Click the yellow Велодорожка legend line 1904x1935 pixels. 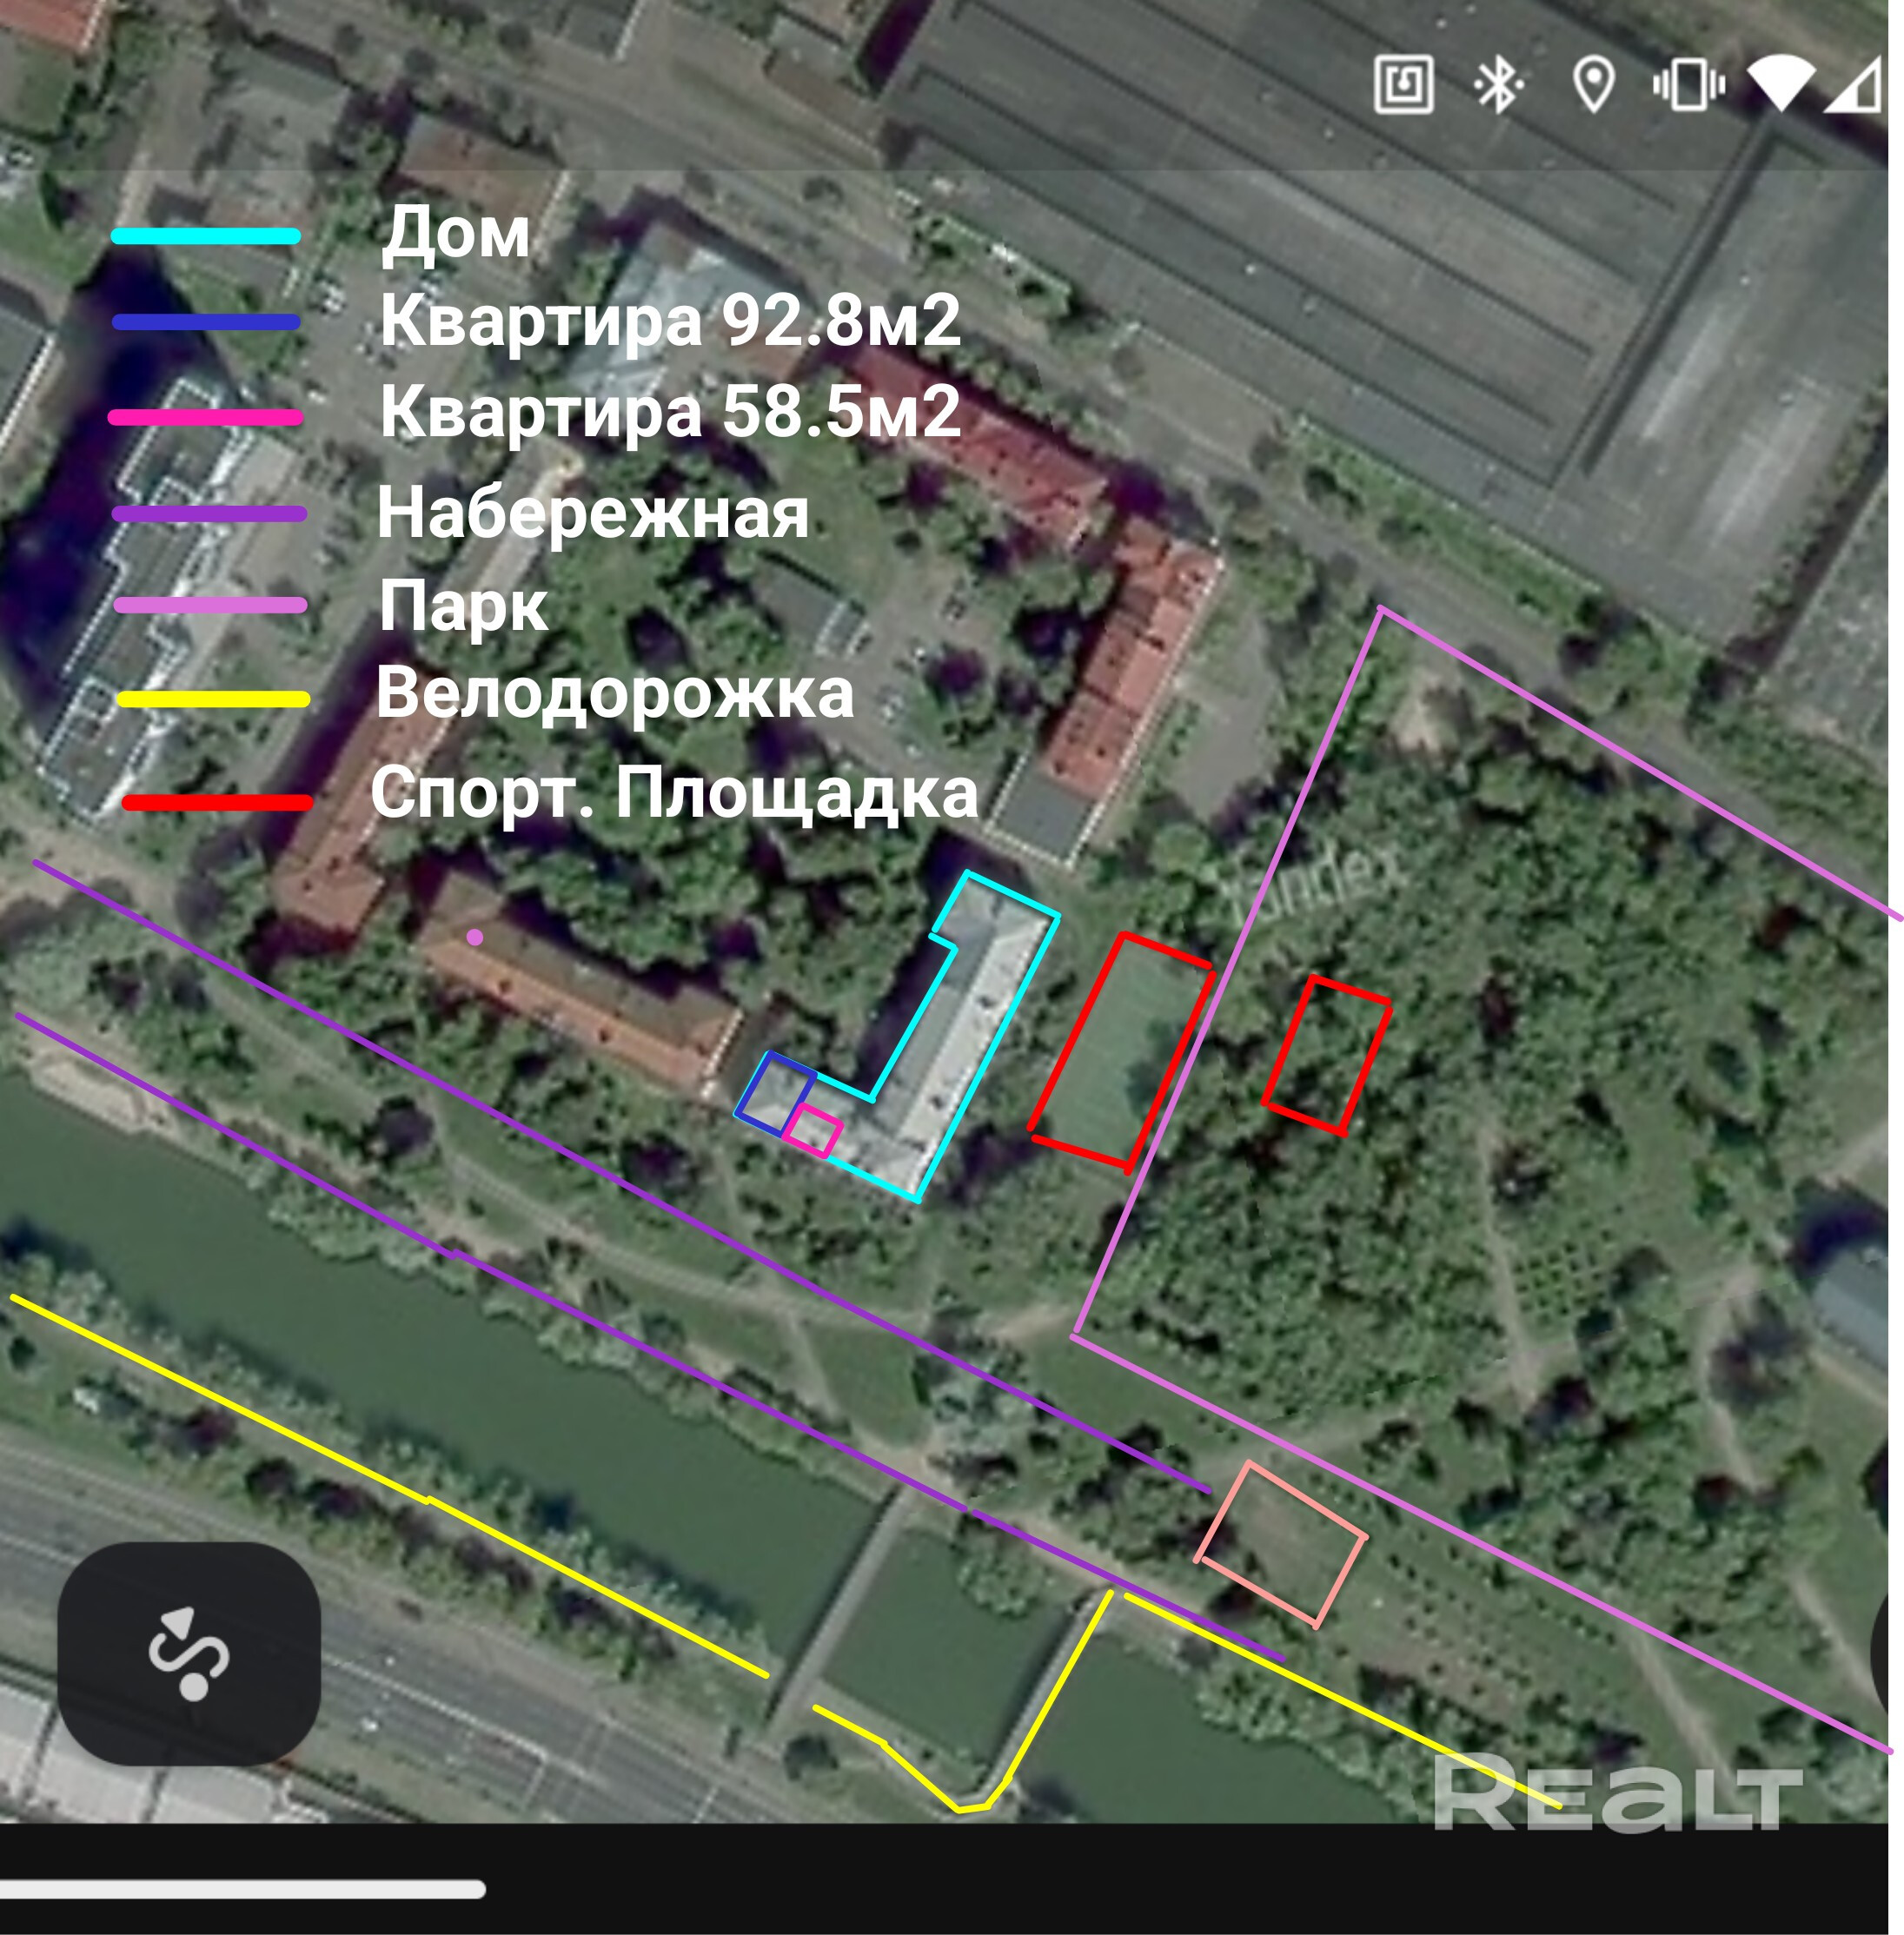pos(213,700)
